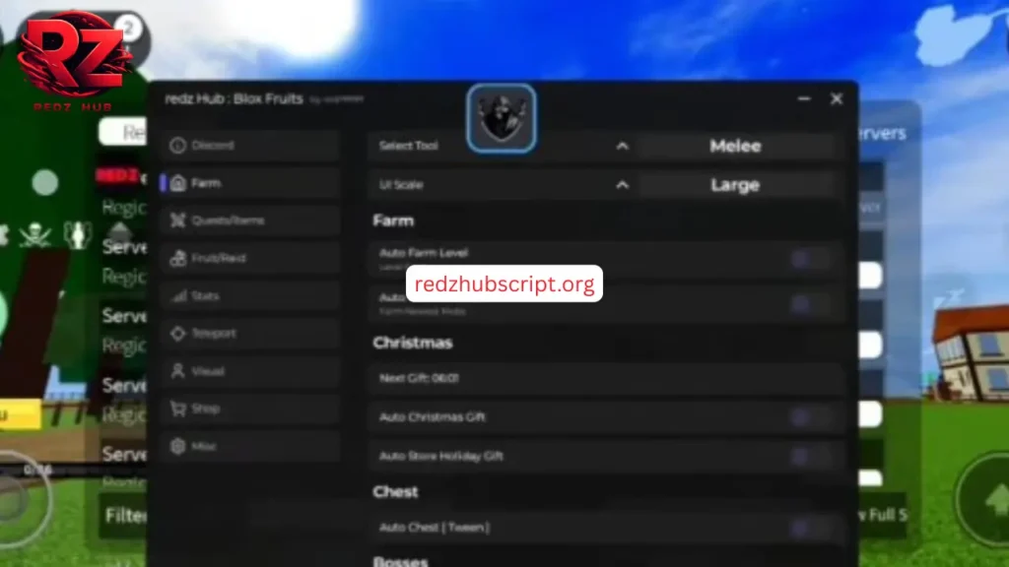Click the Misc gear icon

(x=177, y=446)
